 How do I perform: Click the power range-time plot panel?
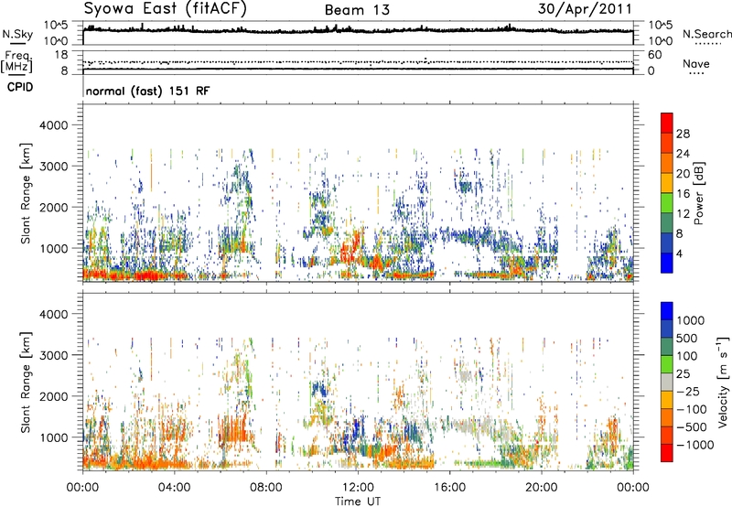358,193
